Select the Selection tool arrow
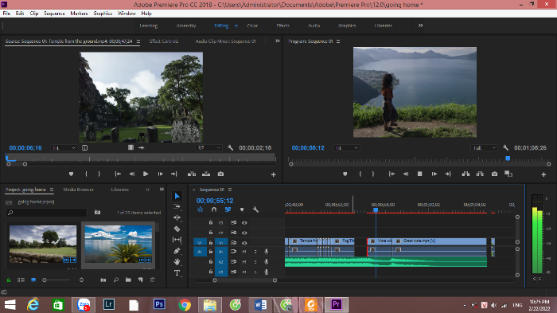 click(177, 196)
